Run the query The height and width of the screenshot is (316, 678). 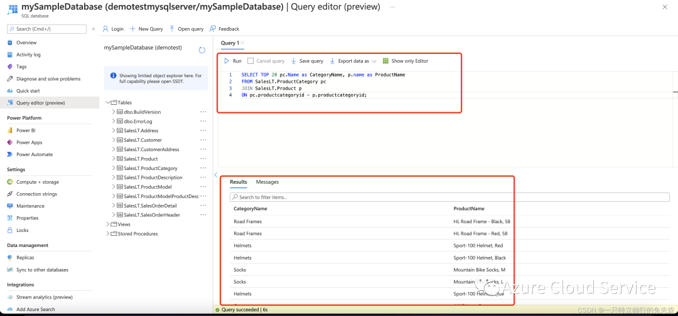pos(233,61)
